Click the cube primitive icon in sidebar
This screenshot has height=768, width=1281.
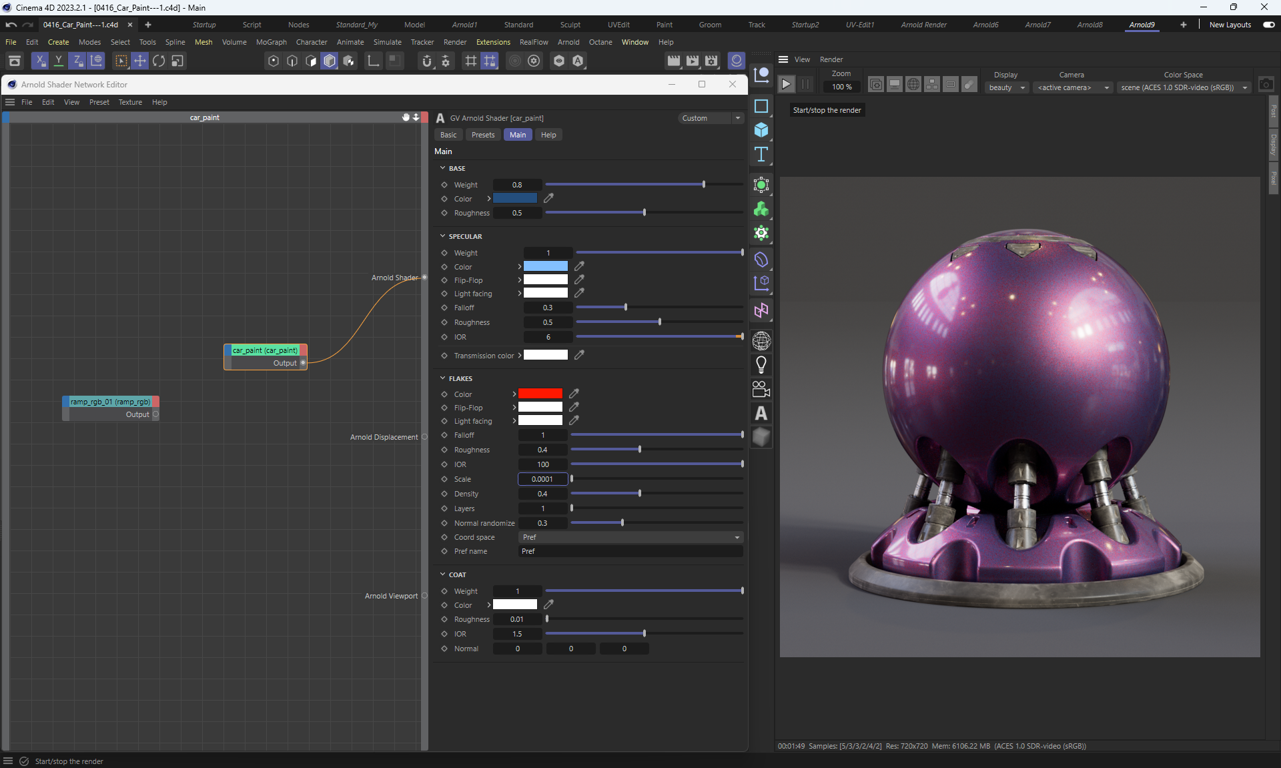(x=761, y=130)
